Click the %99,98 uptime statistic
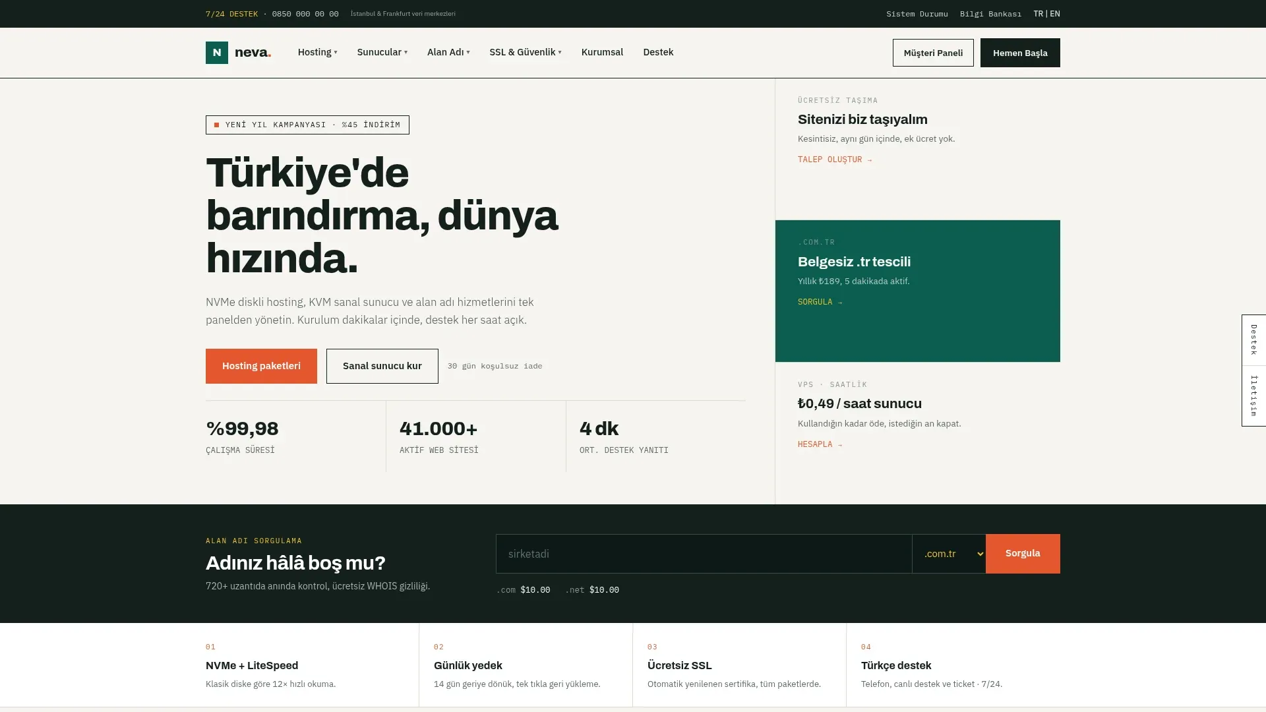 click(x=242, y=429)
